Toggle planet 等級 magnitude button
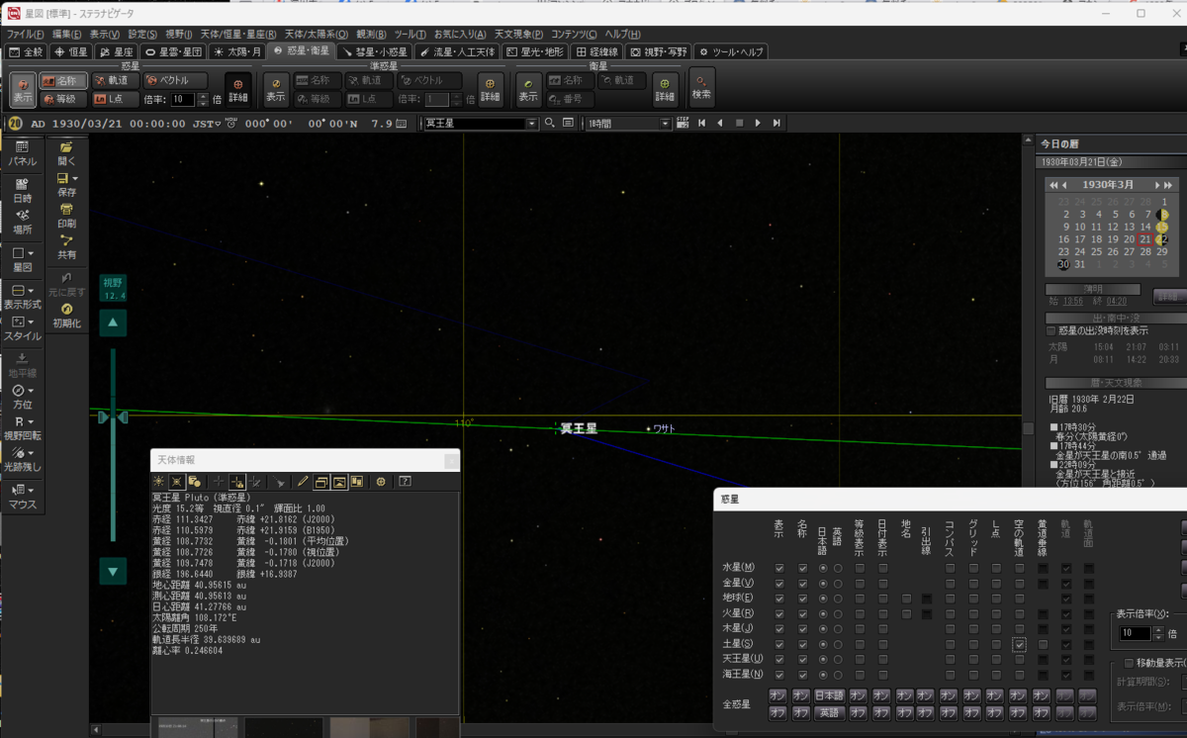1187x738 pixels. pyautogui.click(x=64, y=99)
